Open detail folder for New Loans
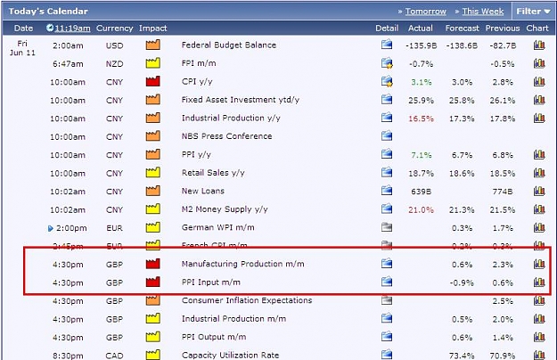Screen dimensions: 557x360 (387, 191)
